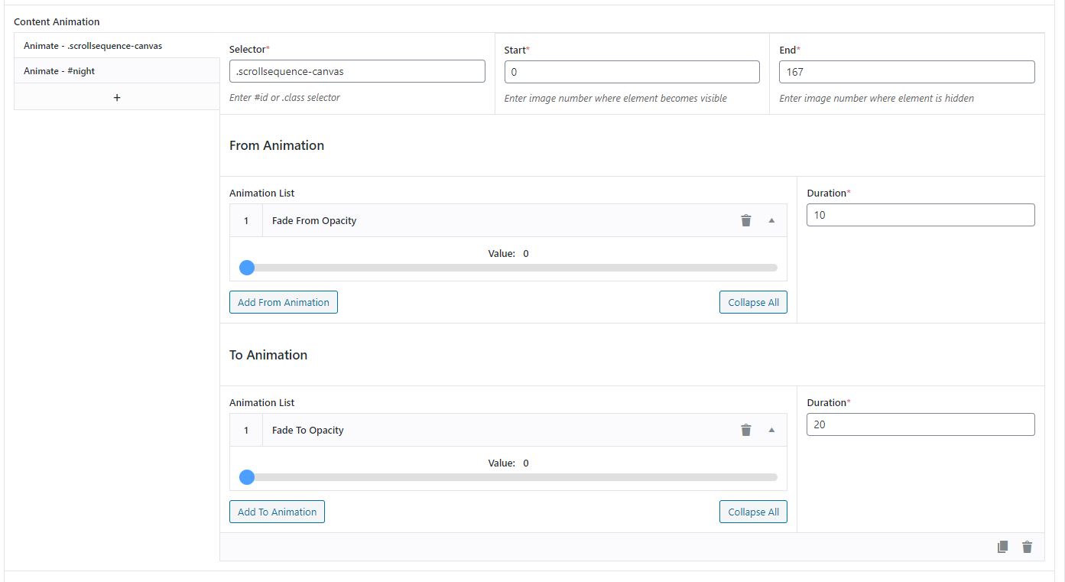This screenshot has height=582, width=1065.
Task: Select the Animate - .scrollsequence-canvas tab
Action: coord(117,46)
